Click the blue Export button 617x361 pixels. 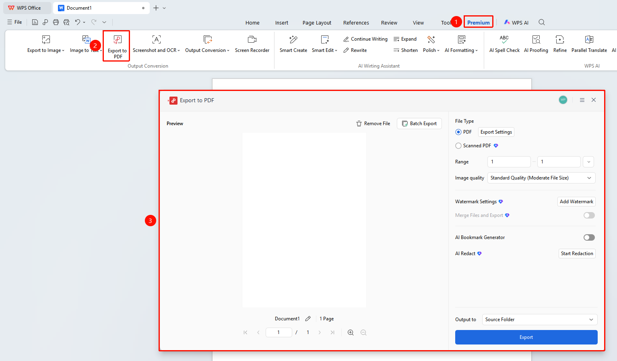(526, 337)
